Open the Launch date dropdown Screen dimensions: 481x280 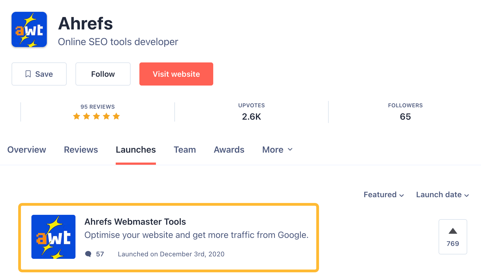coord(442,194)
